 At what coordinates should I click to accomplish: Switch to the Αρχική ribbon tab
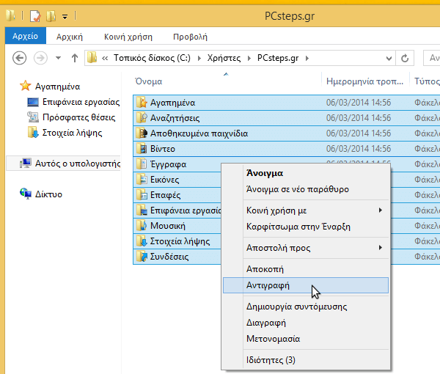coord(70,37)
